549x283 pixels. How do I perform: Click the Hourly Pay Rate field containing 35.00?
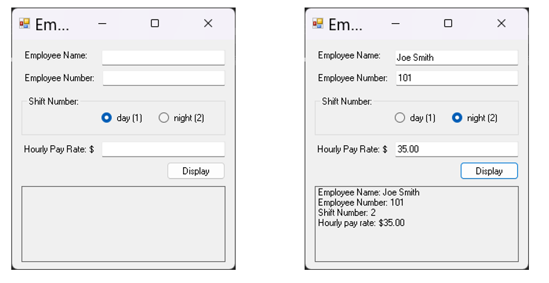point(457,150)
